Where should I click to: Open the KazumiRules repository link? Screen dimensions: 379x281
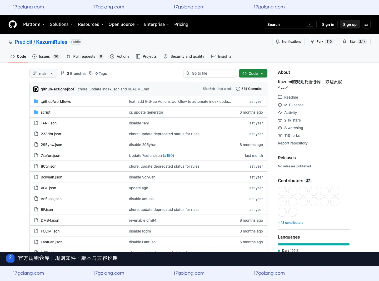[x=52, y=42]
